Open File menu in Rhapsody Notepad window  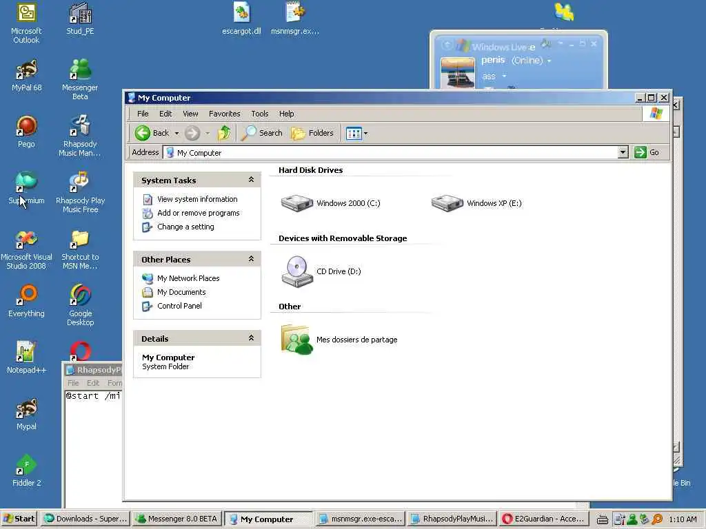point(73,383)
